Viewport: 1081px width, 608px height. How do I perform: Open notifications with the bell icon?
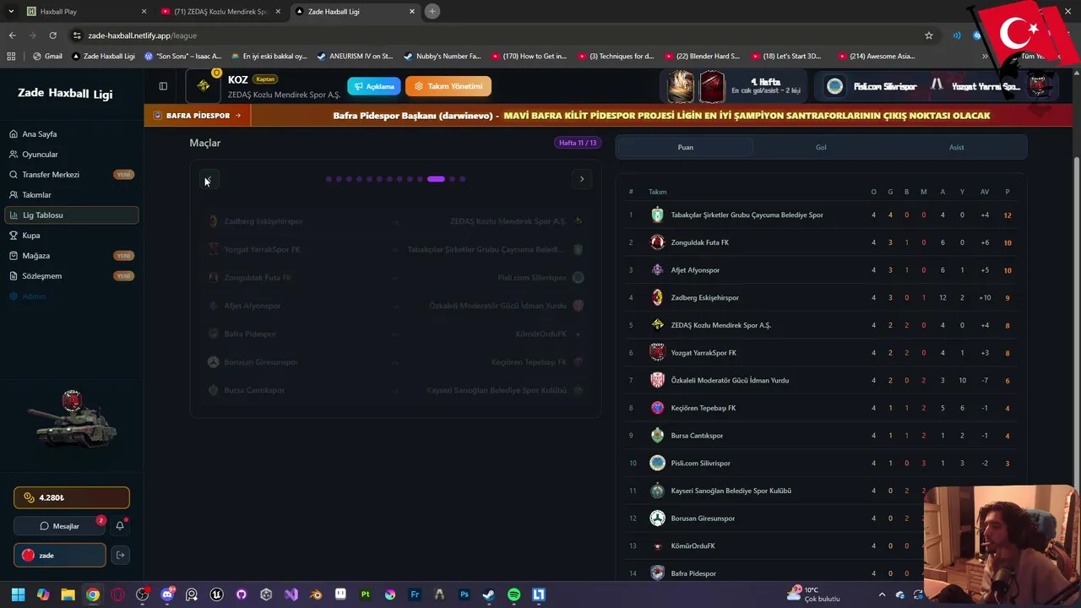pos(120,526)
